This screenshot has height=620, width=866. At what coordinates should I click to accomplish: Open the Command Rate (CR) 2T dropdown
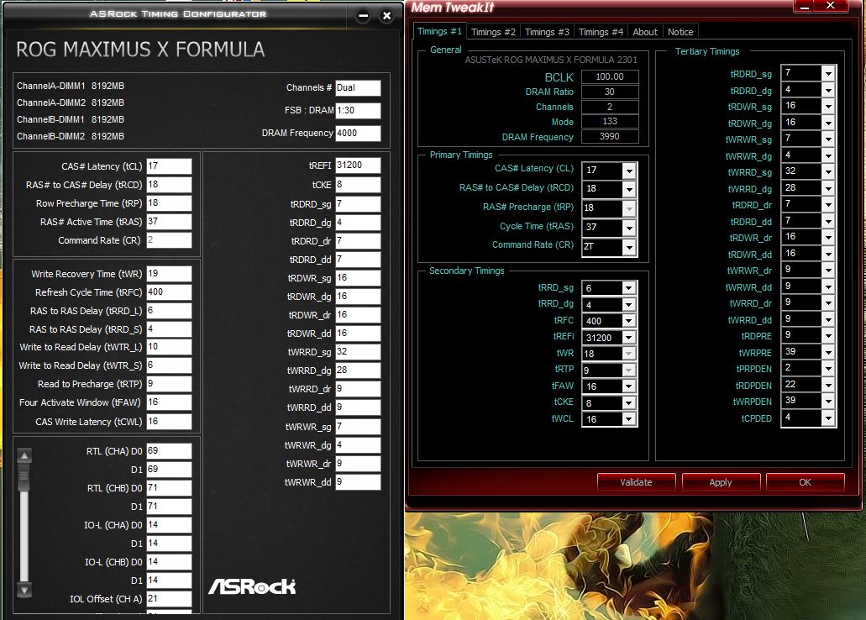[x=629, y=247]
